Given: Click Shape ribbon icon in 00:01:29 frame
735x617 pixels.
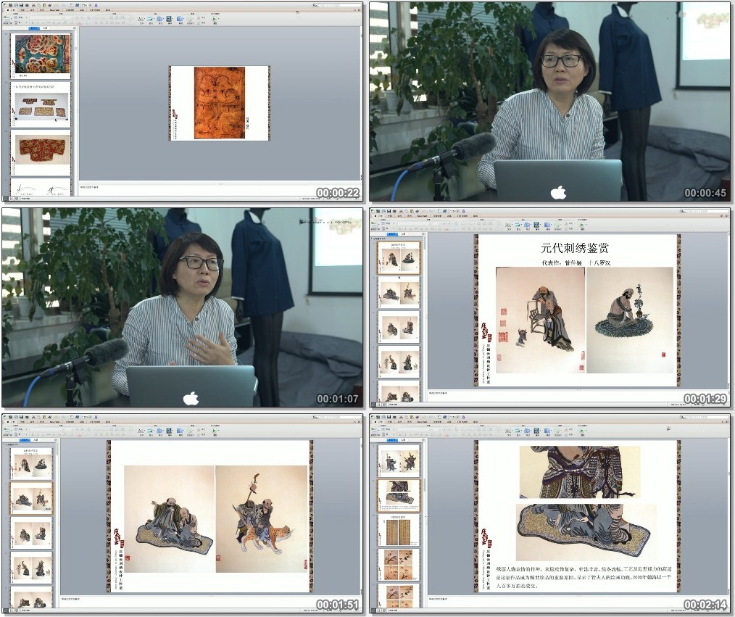Looking at the screenshot, I should point(527,225).
